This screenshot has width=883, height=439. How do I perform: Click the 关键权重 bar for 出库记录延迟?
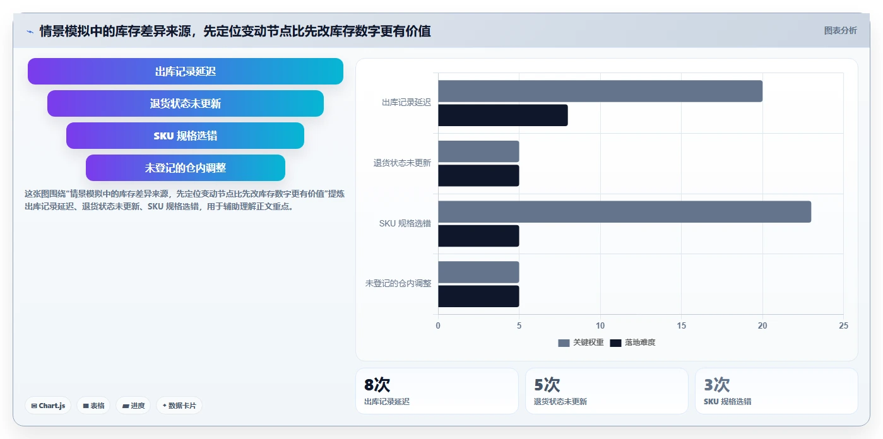click(600, 91)
